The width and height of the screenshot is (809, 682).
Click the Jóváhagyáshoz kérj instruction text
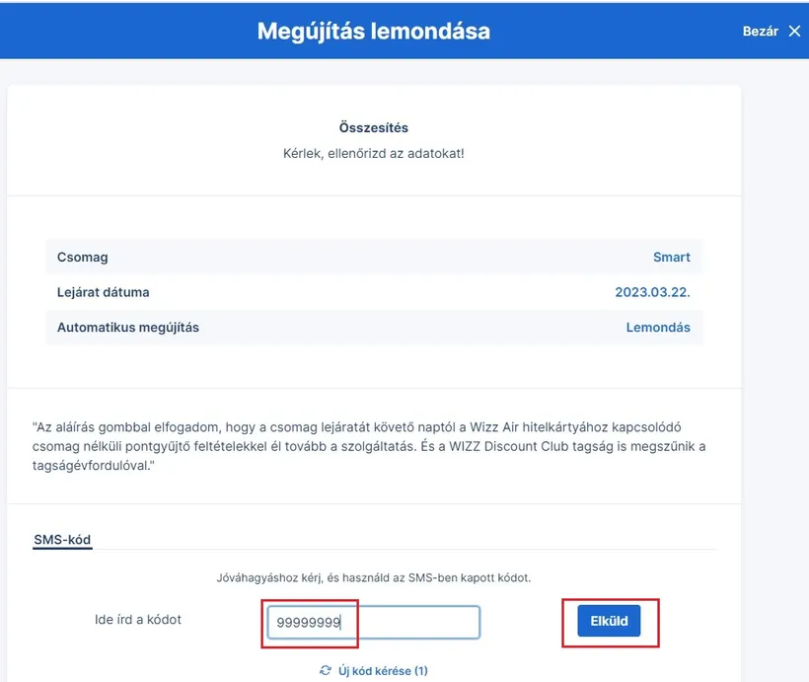point(373,577)
